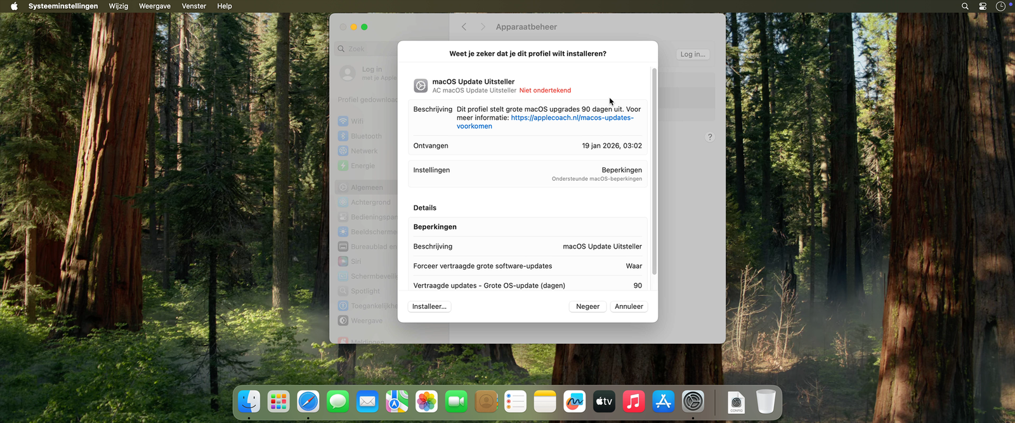
Task: Open the config profile file in the Dock
Action: [x=737, y=402]
